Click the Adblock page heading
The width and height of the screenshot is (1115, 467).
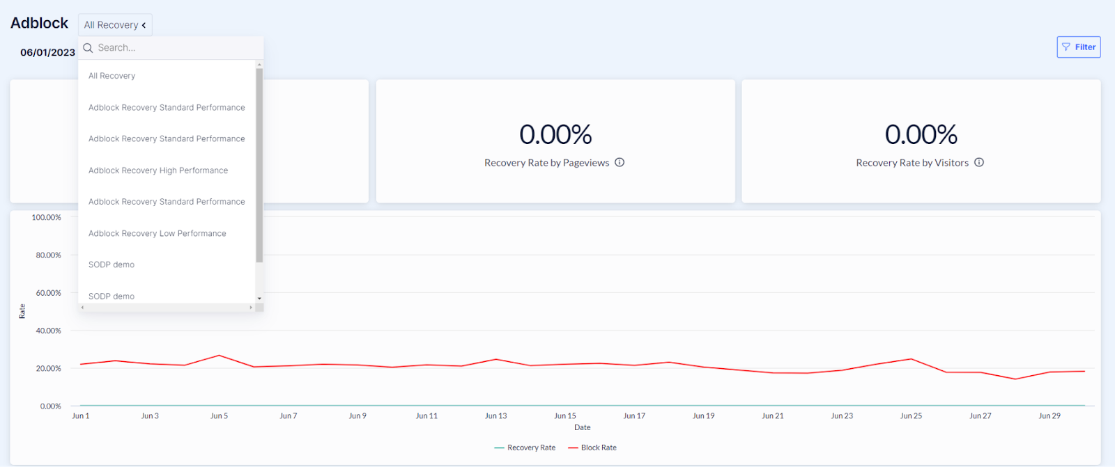coord(39,23)
